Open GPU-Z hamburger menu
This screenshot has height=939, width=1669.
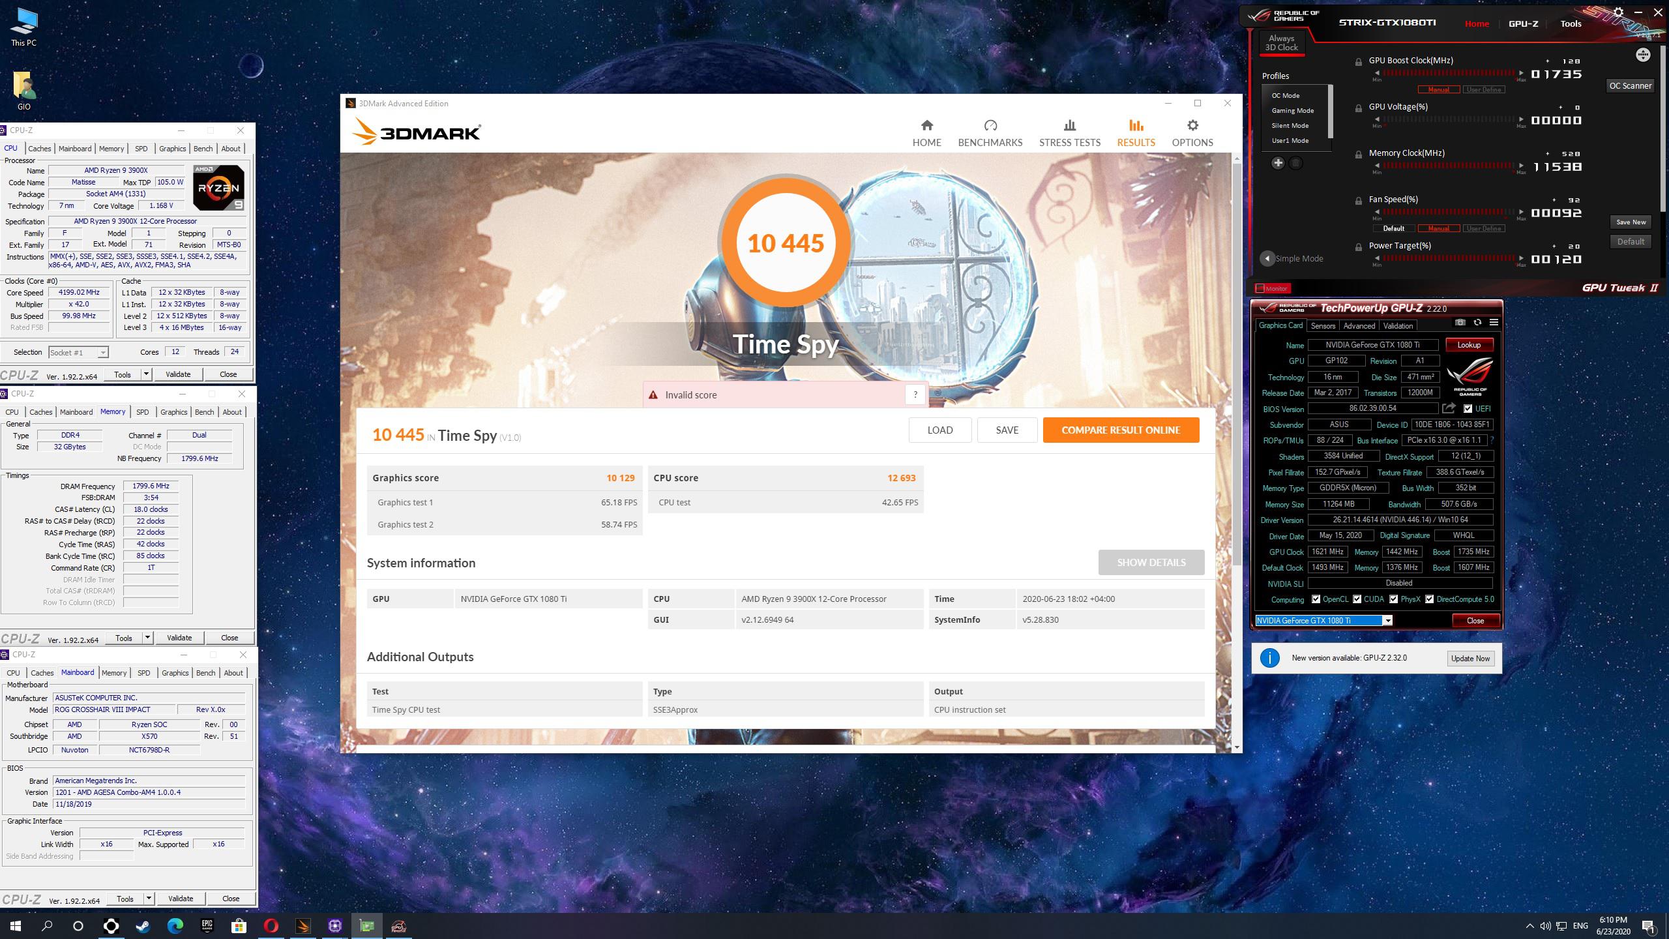pyautogui.click(x=1494, y=322)
